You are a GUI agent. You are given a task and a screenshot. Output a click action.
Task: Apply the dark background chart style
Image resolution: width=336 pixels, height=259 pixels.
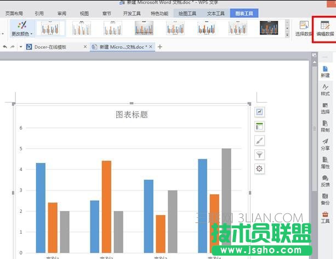click(x=269, y=28)
